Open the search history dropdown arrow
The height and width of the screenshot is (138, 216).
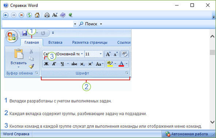pos(75,24)
